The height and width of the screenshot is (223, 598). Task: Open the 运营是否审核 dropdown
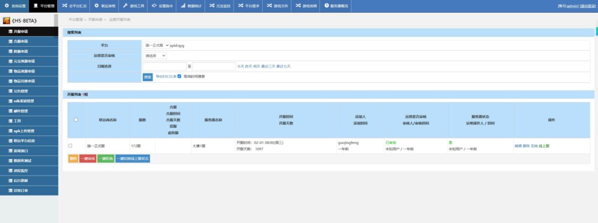tap(155, 55)
